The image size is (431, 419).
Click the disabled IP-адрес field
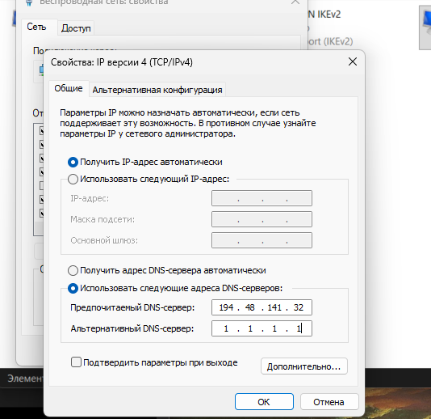(x=262, y=198)
